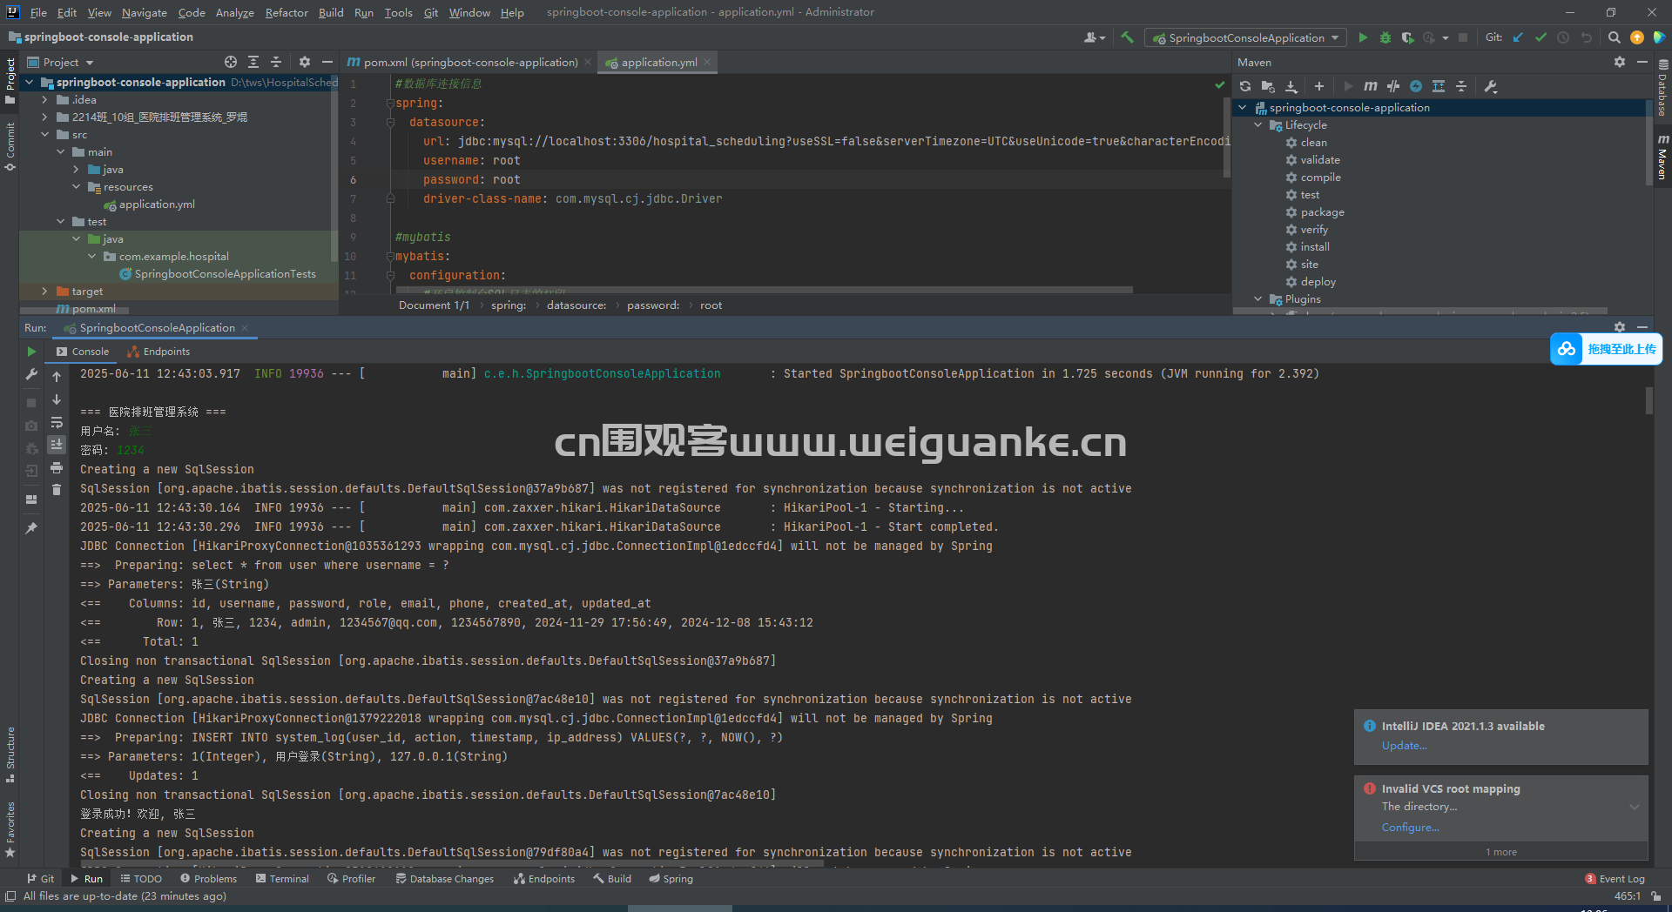The width and height of the screenshot is (1672, 912).
Task: Expand all in Project tool window
Action: pos(253,62)
